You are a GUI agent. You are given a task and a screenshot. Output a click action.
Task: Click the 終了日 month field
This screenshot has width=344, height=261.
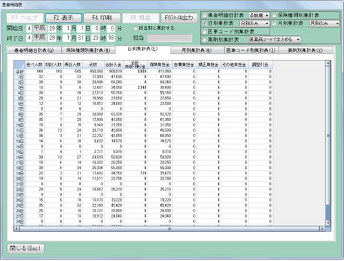[66, 38]
